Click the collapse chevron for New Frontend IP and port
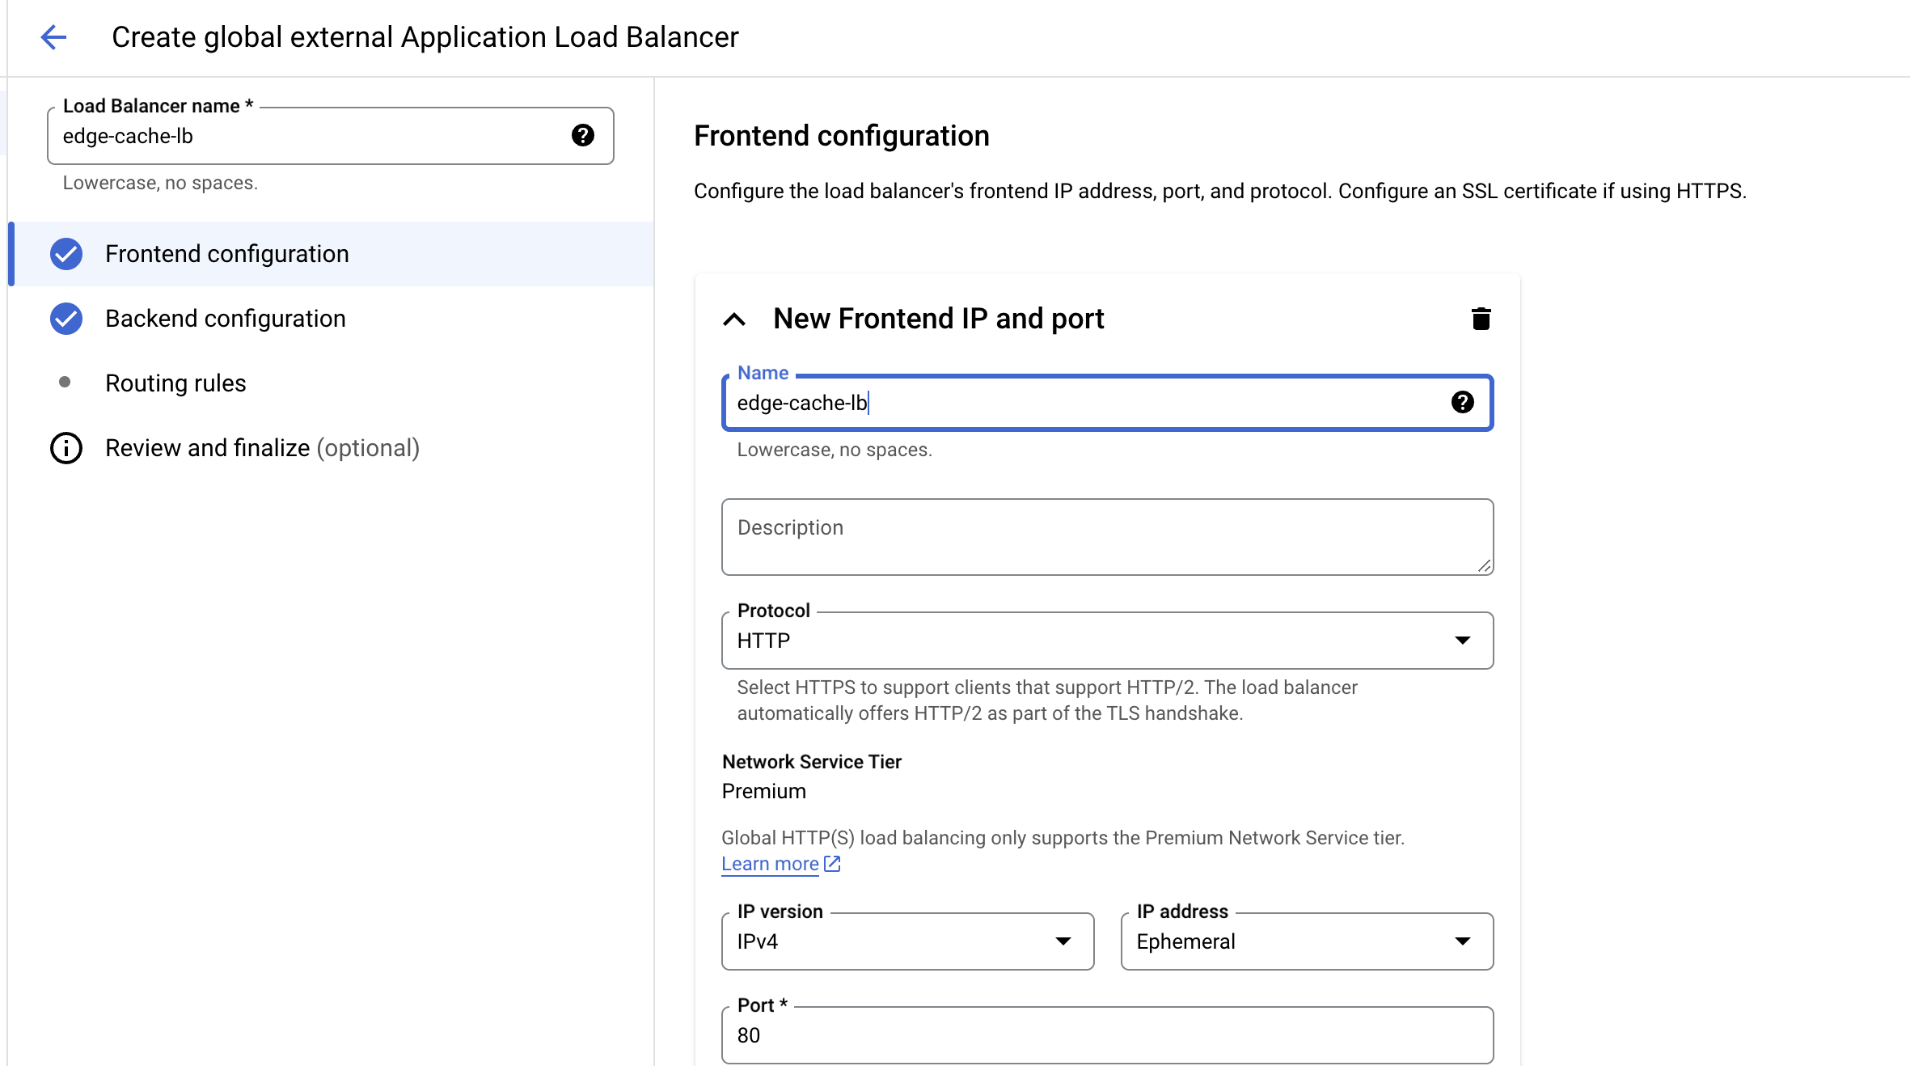Screen dimensions: 1910x1066 pyautogui.click(x=733, y=319)
